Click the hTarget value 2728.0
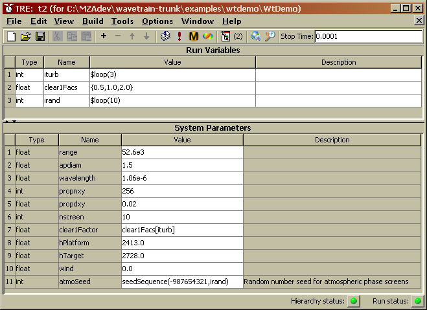Screen dimensions: 427x310 [182, 256]
